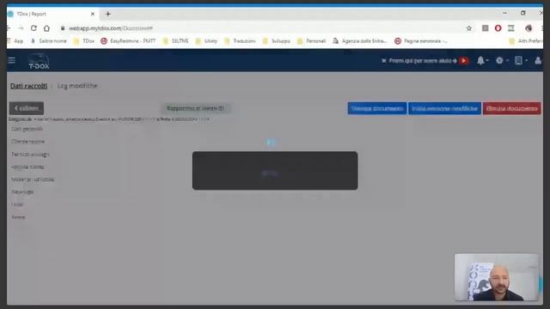
Task: Open the Altri Preferiti bookmarks folder
Action: (x=525, y=41)
